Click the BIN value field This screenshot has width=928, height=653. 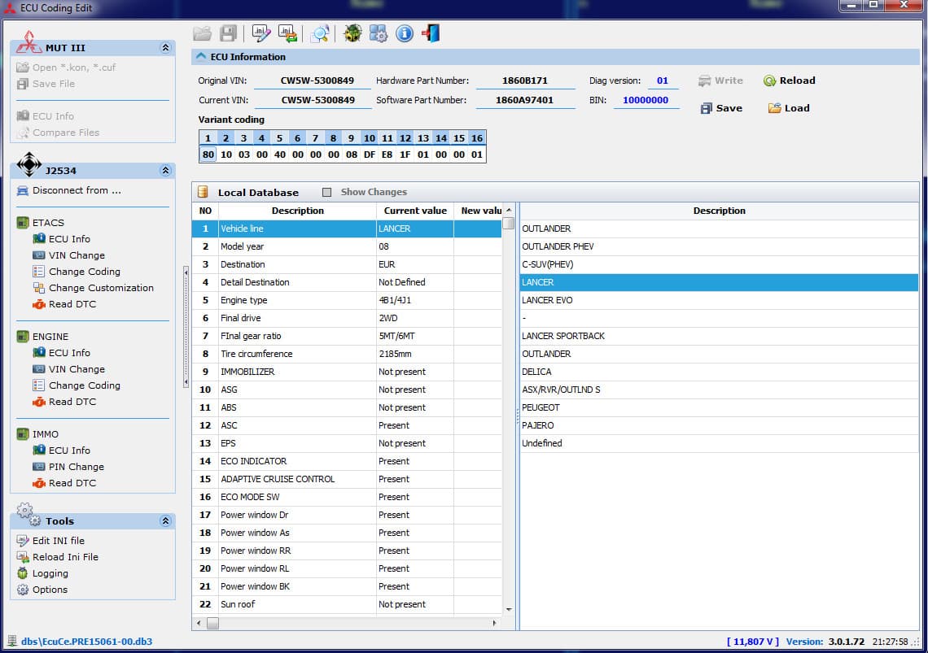pos(646,101)
